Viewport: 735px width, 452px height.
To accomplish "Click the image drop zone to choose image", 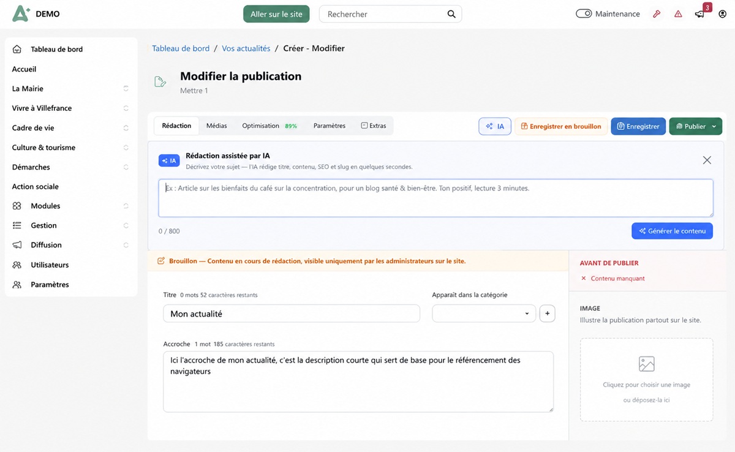I will [x=646, y=380].
